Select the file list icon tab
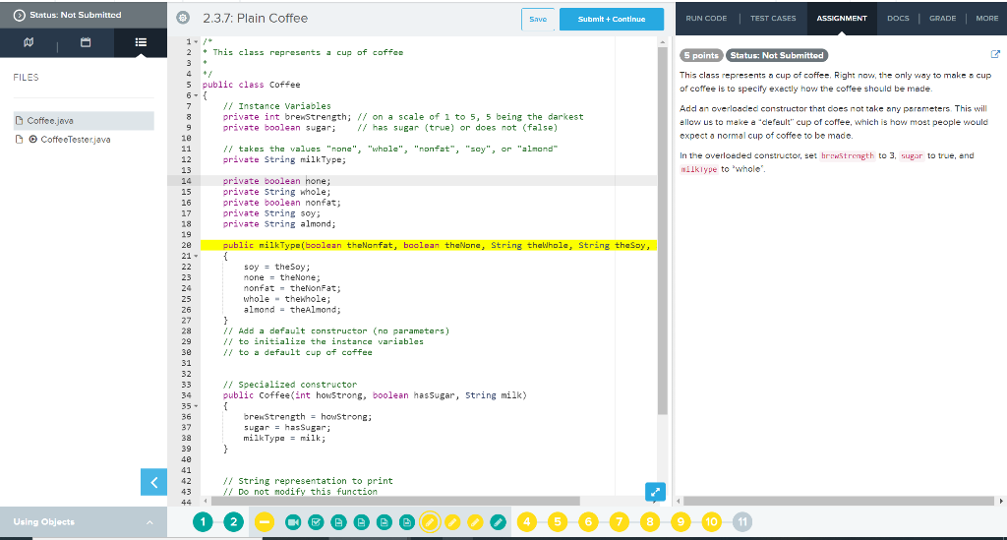This screenshot has width=1007, height=540. tap(141, 42)
